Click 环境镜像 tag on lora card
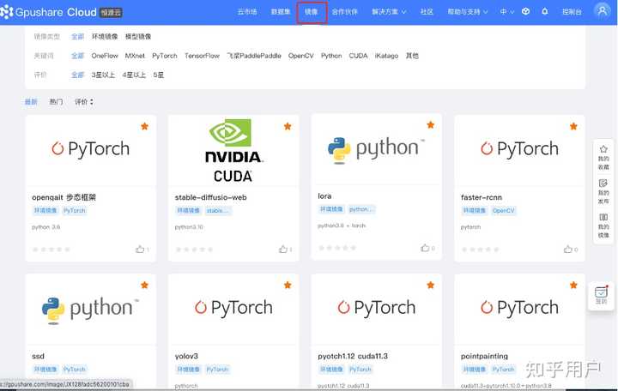Viewport: 618px width, 391px height. [331, 209]
